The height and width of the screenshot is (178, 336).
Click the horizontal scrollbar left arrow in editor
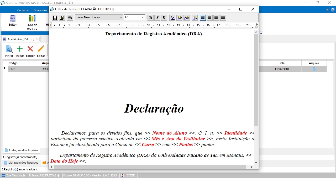[51, 167]
